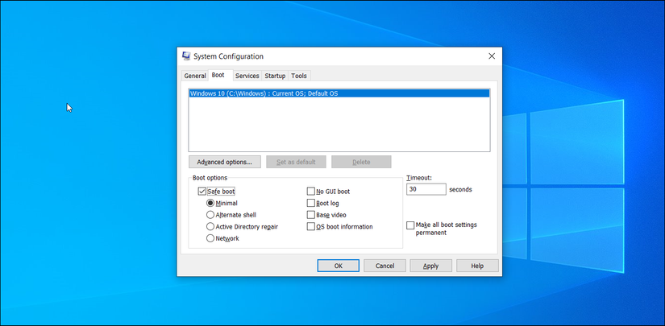
Task: Open Advanced options
Action: (224, 162)
